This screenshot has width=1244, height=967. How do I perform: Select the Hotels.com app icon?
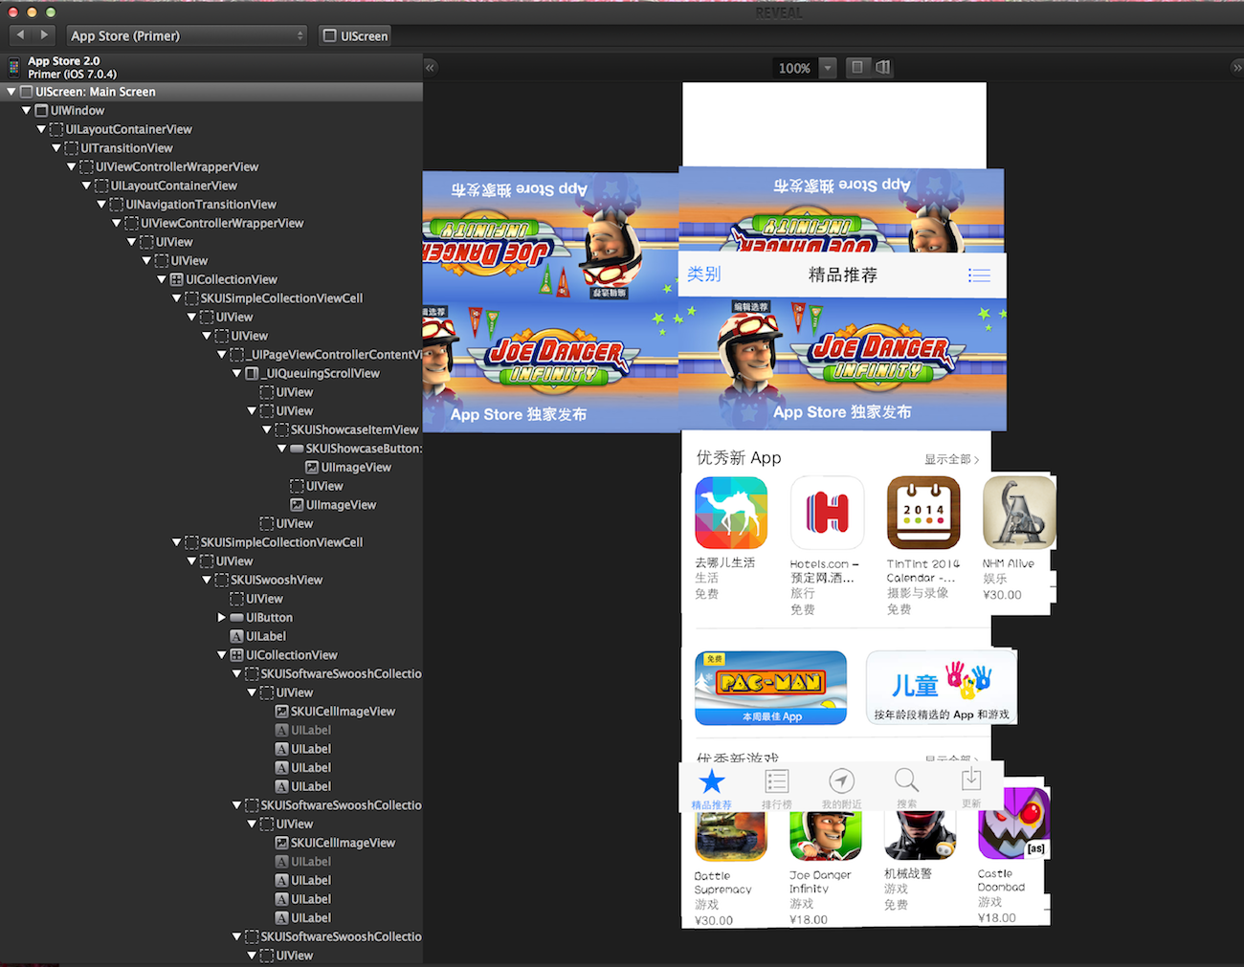828,514
